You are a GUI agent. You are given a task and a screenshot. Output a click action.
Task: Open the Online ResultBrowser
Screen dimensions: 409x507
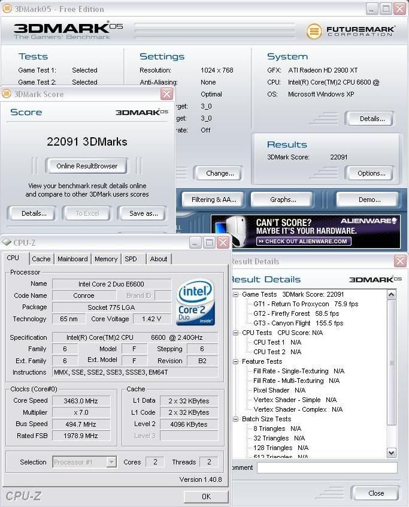click(86, 166)
